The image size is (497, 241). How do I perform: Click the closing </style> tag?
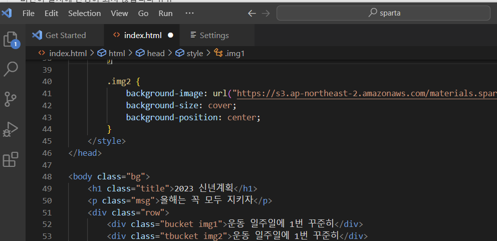(x=107, y=141)
